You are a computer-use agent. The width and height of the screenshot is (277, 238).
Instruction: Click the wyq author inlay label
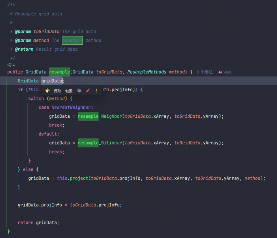pyautogui.click(x=228, y=72)
